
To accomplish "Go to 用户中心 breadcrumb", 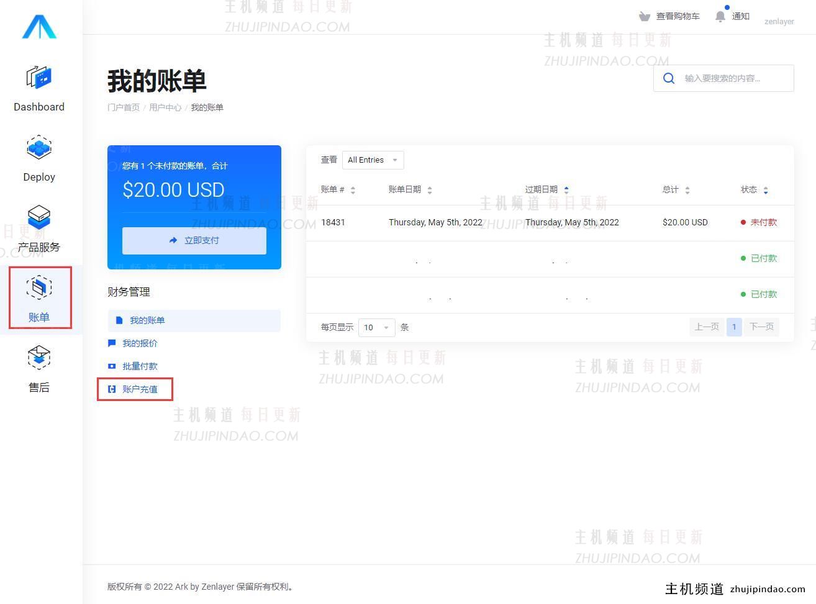I will pos(165,107).
